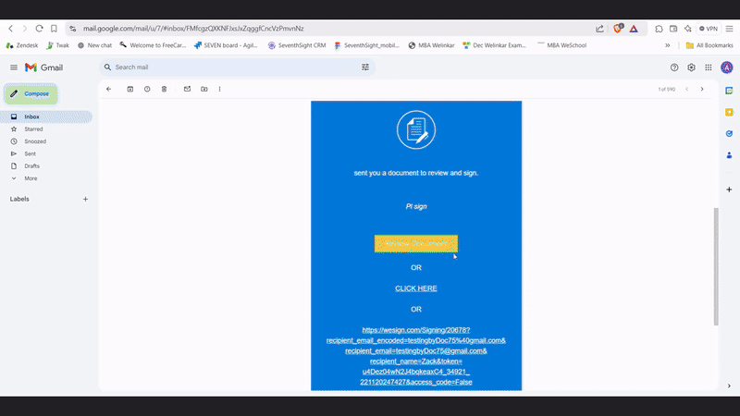Open the Google apps grid
740x416 pixels.
click(x=709, y=67)
